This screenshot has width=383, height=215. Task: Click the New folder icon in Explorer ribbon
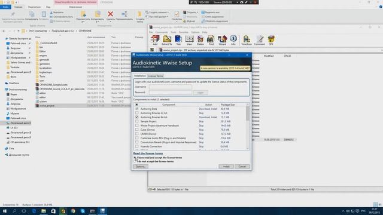tap(139, 14)
